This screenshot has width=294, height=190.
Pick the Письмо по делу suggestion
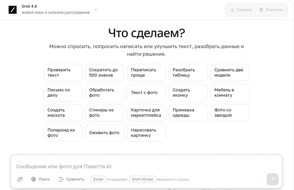tap(63, 93)
